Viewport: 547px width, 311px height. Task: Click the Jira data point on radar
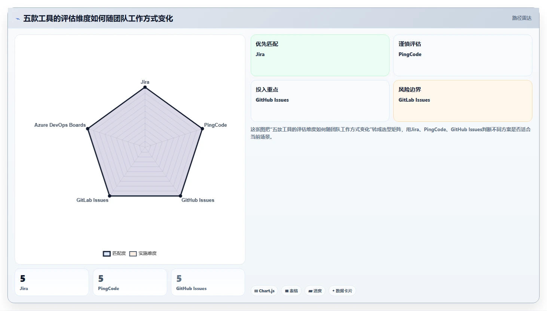coord(145,87)
